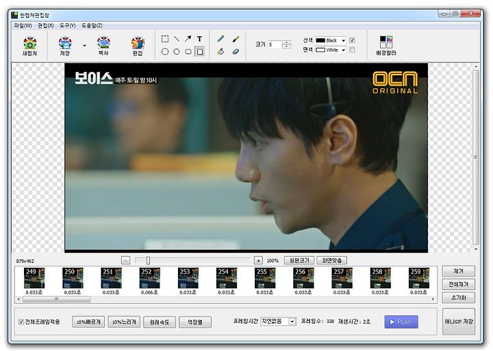Click the 애니GIF 저장 button
This screenshot has height=351, width=493.
tap(459, 322)
